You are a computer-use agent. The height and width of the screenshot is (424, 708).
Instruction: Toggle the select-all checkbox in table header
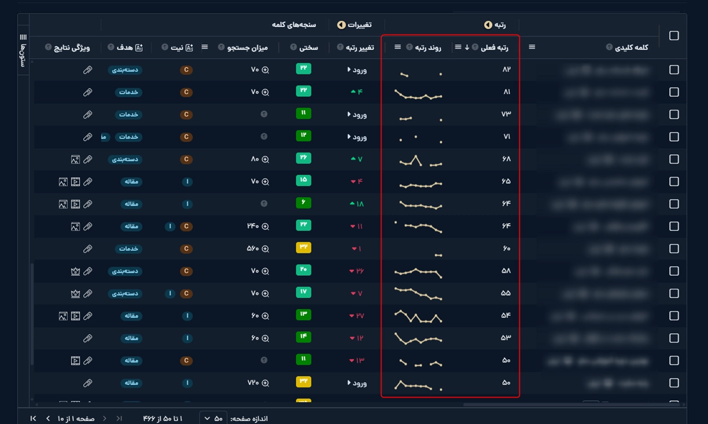(x=674, y=35)
